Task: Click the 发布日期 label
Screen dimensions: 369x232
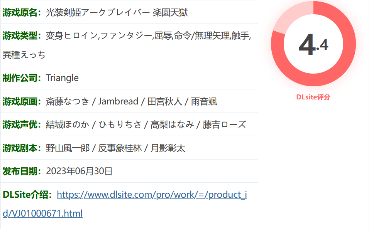Action: click(x=22, y=171)
